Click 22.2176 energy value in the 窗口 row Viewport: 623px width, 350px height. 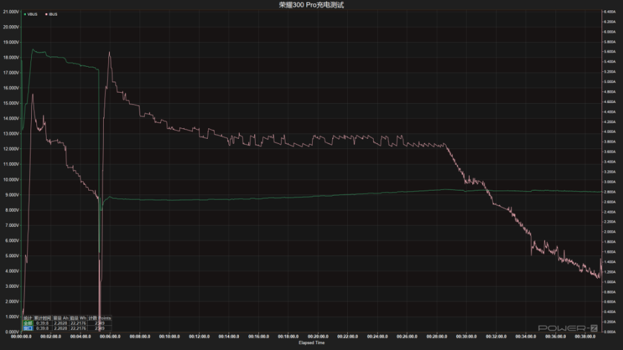(79, 328)
